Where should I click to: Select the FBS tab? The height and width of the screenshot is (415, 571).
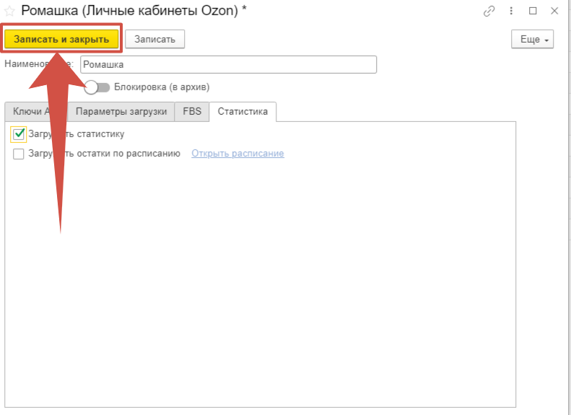(x=192, y=112)
